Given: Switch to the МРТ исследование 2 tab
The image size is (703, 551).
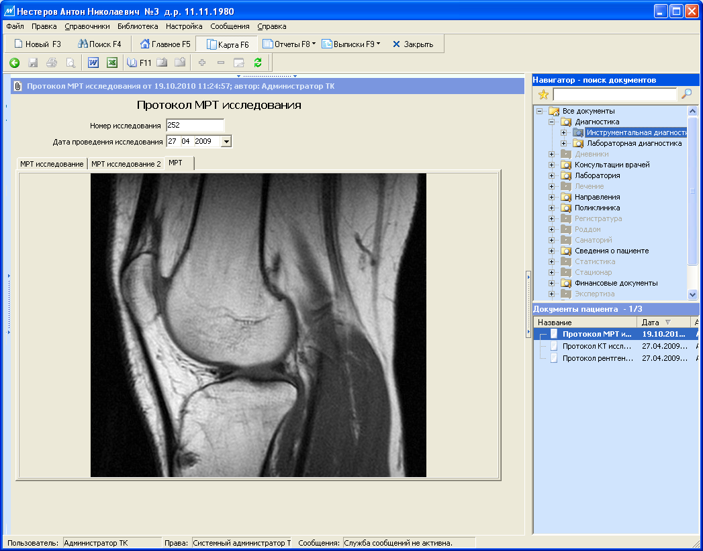Looking at the screenshot, I should click(x=126, y=163).
